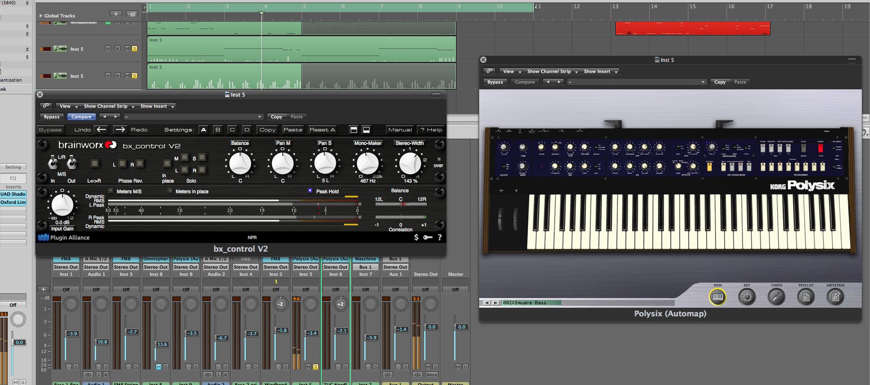Select bx_control small view size icon
Screen dimensions: 870x385
(366, 129)
